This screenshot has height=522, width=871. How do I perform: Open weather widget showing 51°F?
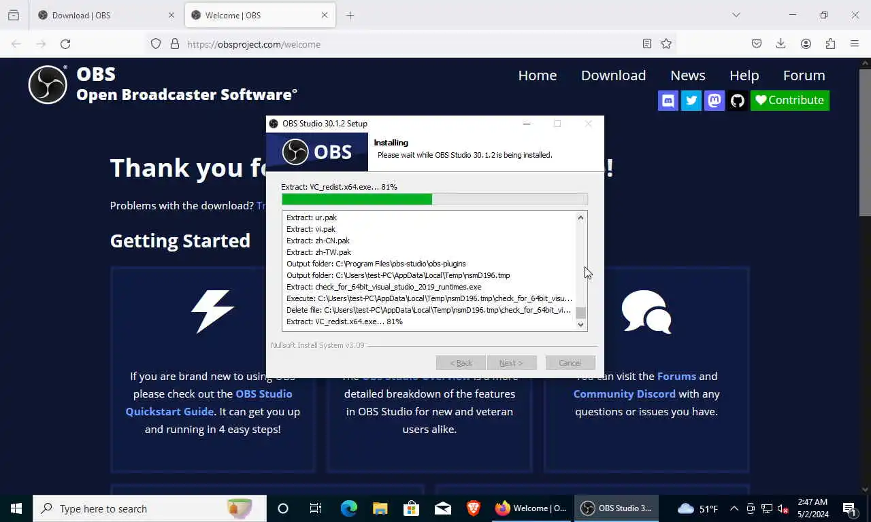[697, 508]
